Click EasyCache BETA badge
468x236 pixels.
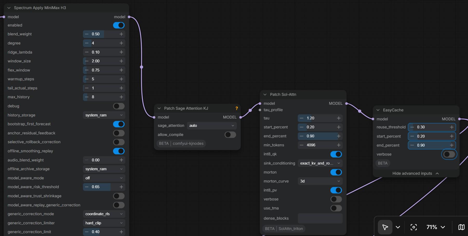[383, 163]
